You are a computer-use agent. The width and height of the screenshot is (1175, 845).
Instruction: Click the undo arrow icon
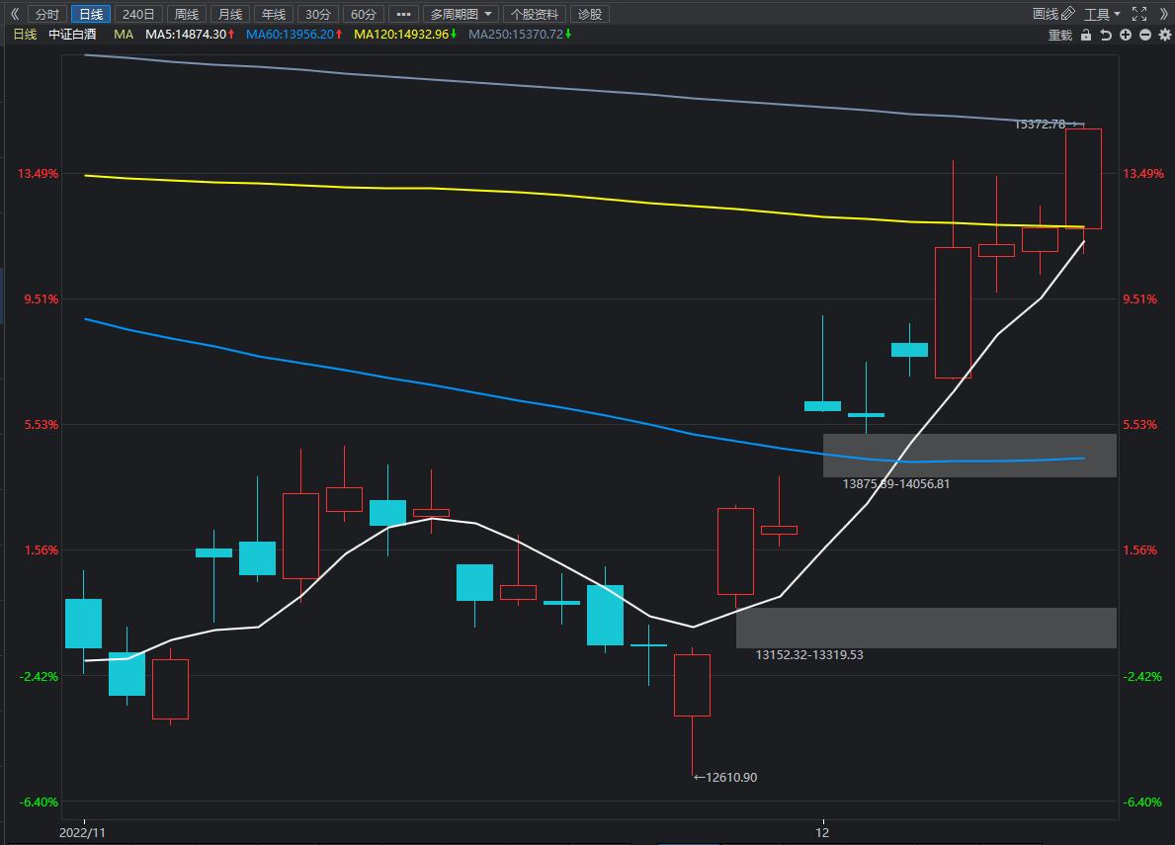[x=1106, y=35]
